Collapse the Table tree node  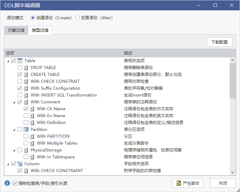pyautogui.click(x=8, y=61)
